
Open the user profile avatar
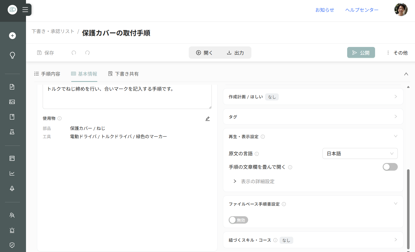(x=401, y=10)
